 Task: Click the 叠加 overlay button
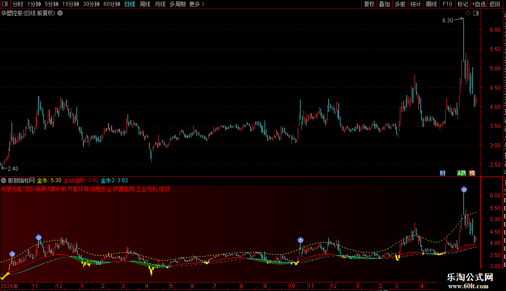point(384,4)
